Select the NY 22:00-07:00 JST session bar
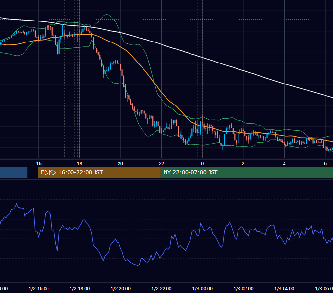 tap(246, 172)
